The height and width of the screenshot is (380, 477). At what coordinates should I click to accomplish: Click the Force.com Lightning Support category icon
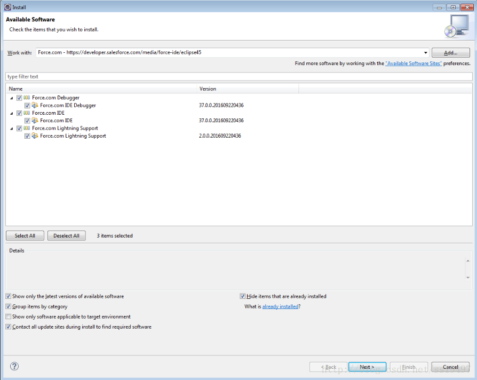click(27, 128)
